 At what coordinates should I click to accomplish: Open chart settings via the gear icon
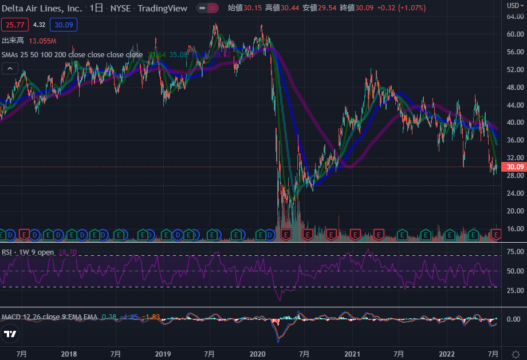pyautogui.click(x=515, y=354)
